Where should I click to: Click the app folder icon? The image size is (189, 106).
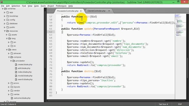coord(8,12)
